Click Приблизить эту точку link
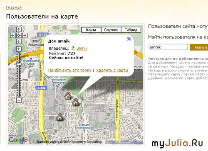This screenshot has width=208, height=151. click(69, 70)
